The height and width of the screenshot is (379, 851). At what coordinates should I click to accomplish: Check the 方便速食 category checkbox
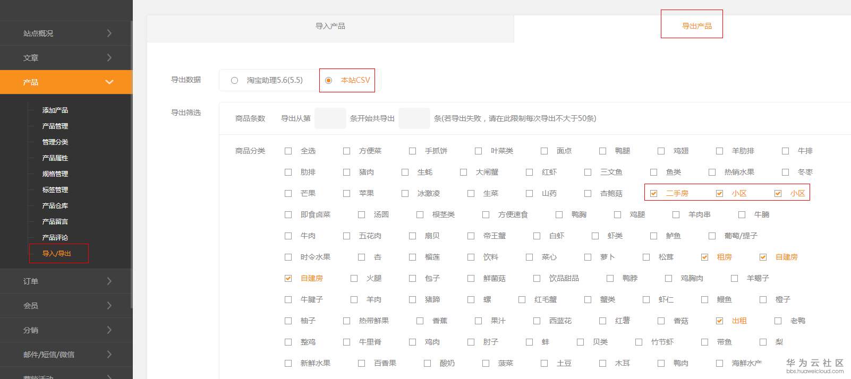pyautogui.click(x=486, y=214)
